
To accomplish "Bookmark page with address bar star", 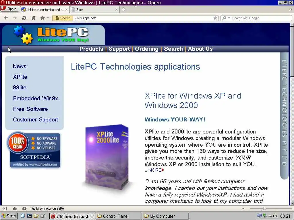I will pos(215,18).
